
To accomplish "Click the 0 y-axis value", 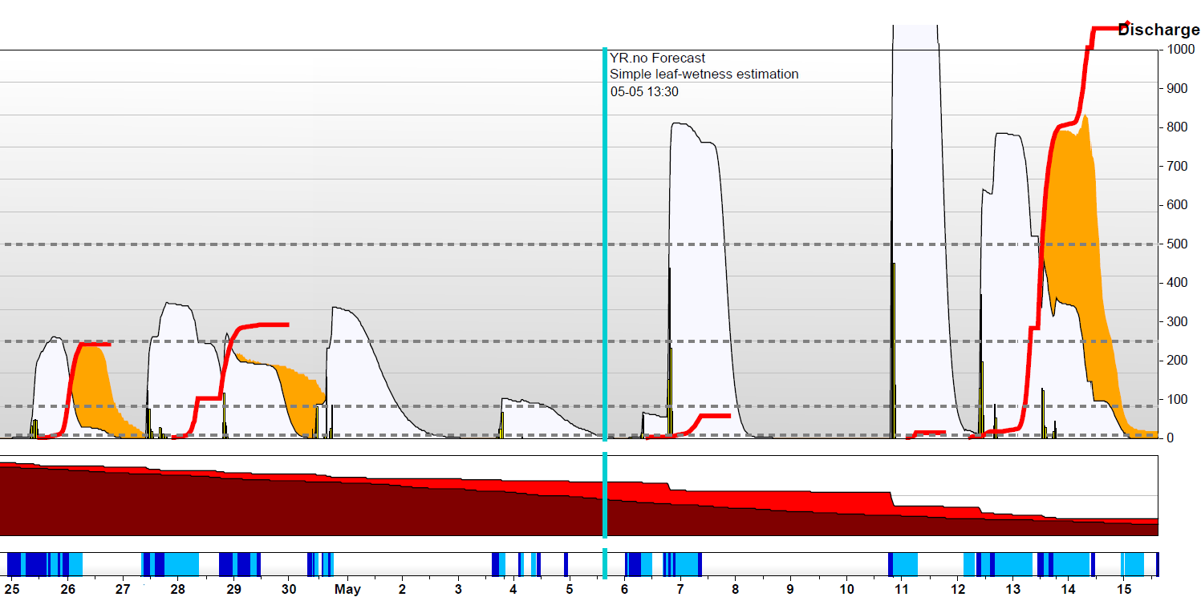I will tap(1171, 438).
